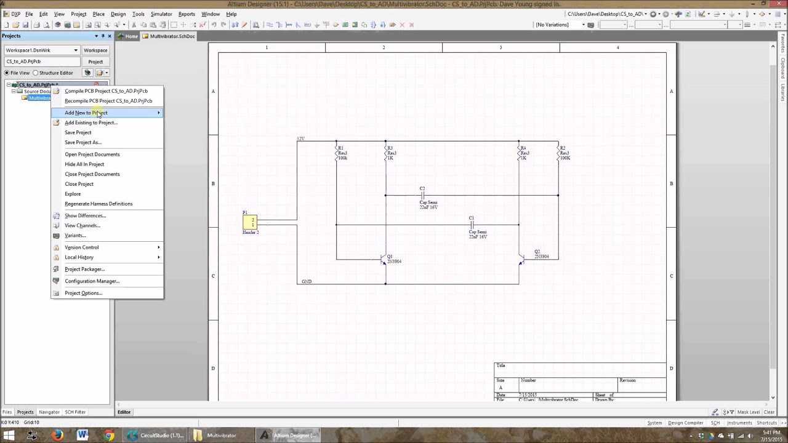Expand the file path dropdown in toolbar

point(646,14)
